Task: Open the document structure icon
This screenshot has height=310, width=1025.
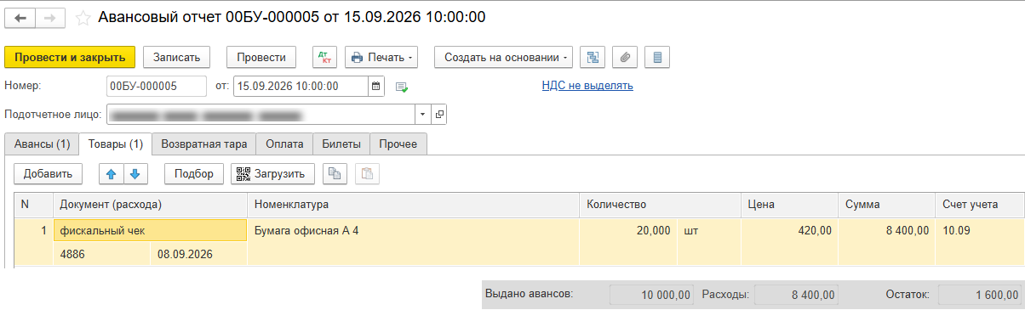Action: (x=593, y=57)
